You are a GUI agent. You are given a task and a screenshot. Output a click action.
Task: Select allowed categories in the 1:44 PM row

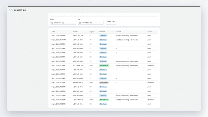point(127,40)
